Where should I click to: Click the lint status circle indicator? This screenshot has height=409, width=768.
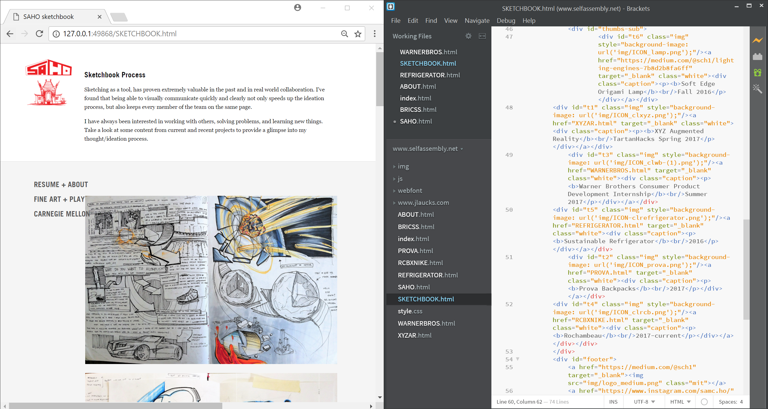704,402
